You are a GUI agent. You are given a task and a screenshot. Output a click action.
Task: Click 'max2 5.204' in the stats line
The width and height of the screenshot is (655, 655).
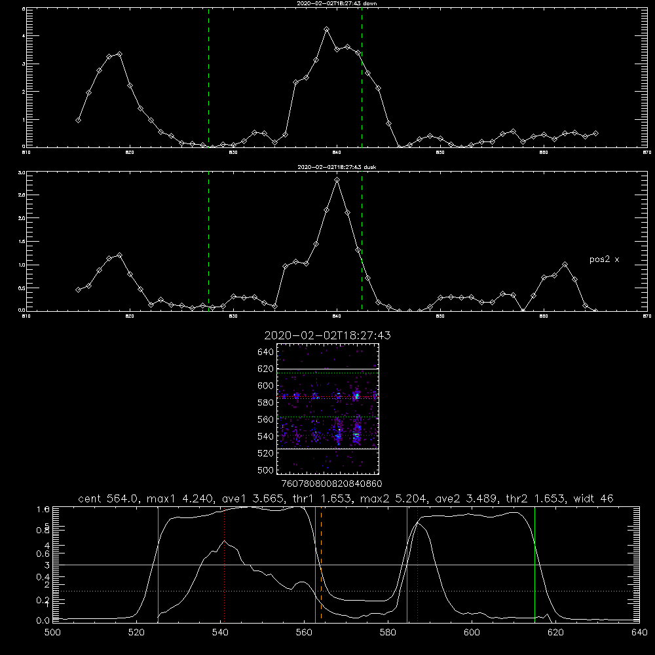394,498
